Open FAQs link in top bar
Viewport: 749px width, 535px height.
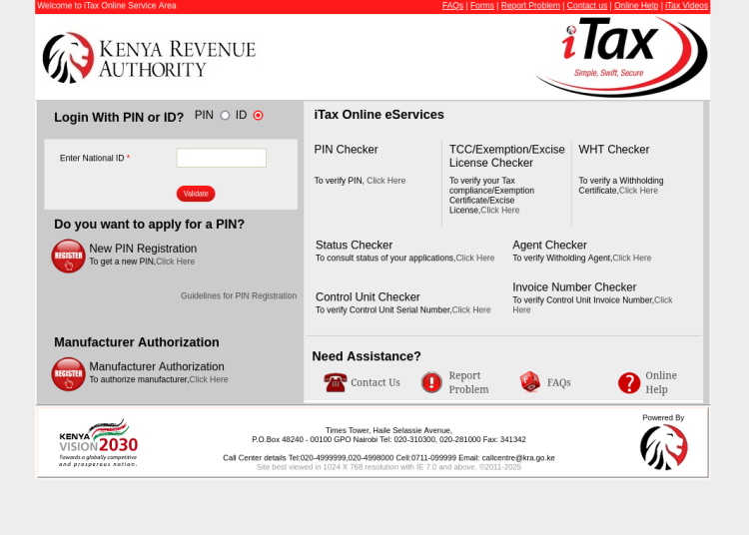pos(452,6)
